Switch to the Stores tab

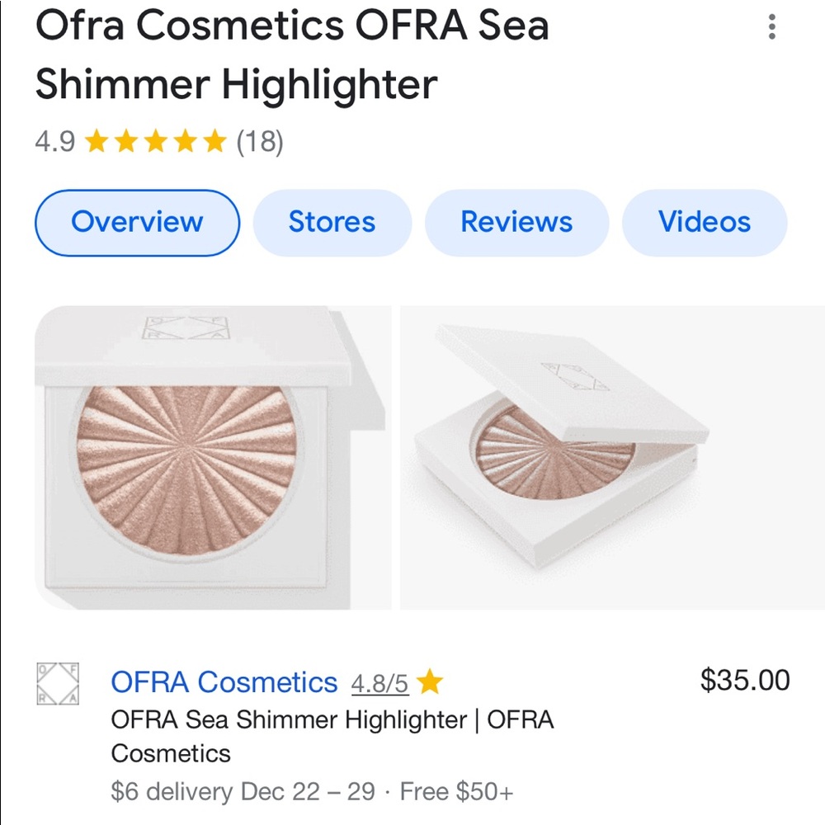[332, 221]
